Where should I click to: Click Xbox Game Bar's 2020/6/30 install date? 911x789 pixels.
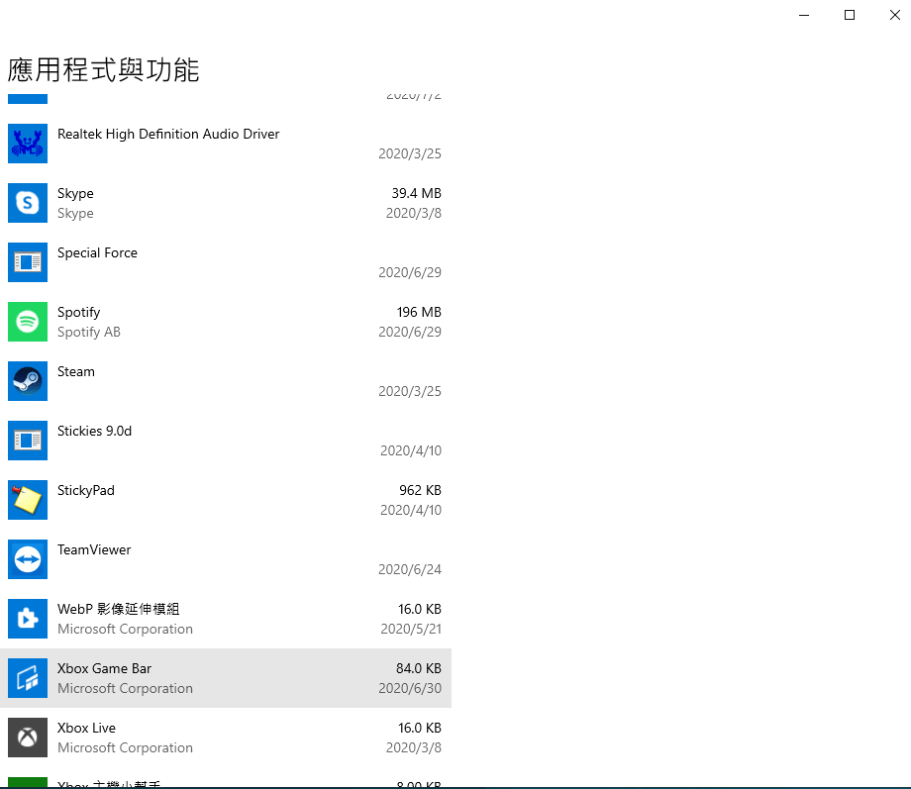tap(410, 688)
